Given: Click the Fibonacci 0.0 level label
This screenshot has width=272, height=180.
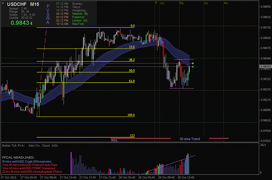Looking at the screenshot, I should [133, 26].
